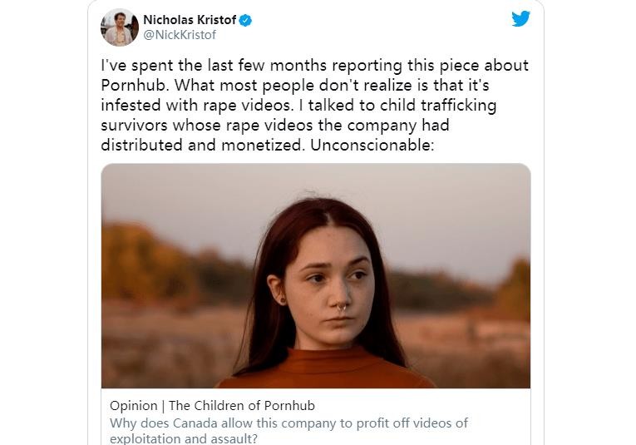Open Nicholas Kristof's profile avatar
Image resolution: width=636 pixels, height=445 pixels.
(120, 27)
